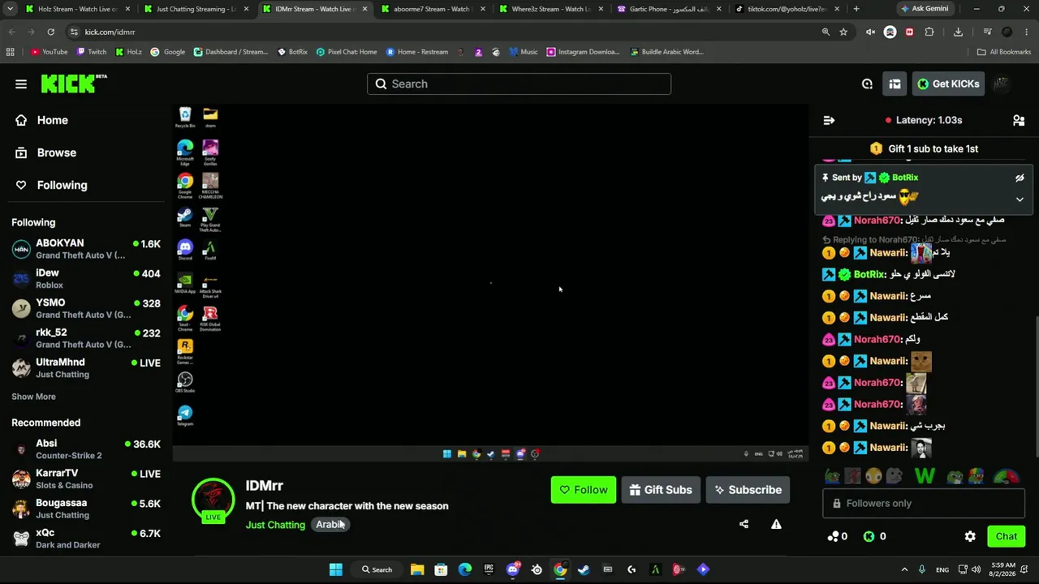Choose the speedometer gauge emote

coord(1006,476)
